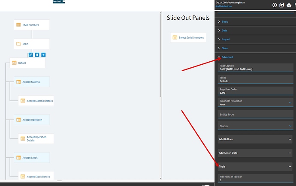
Task: Click the Accept Stock panel icon
Action: coord(18,158)
